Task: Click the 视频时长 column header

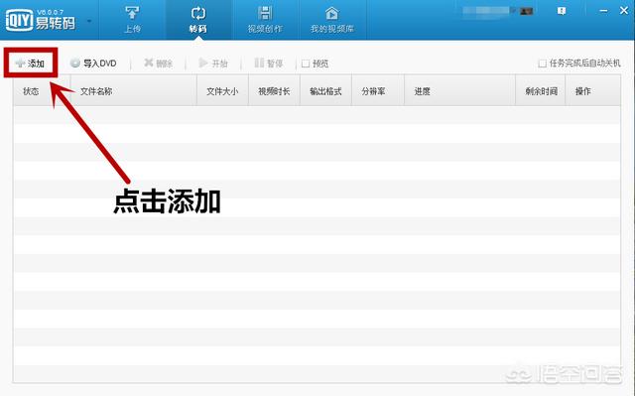Action: pos(274,91)
